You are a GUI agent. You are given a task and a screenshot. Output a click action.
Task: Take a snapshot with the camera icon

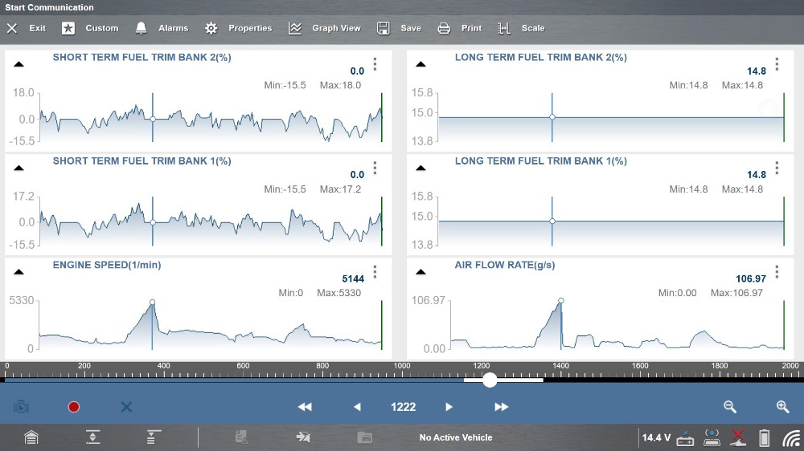coord(21,407)
